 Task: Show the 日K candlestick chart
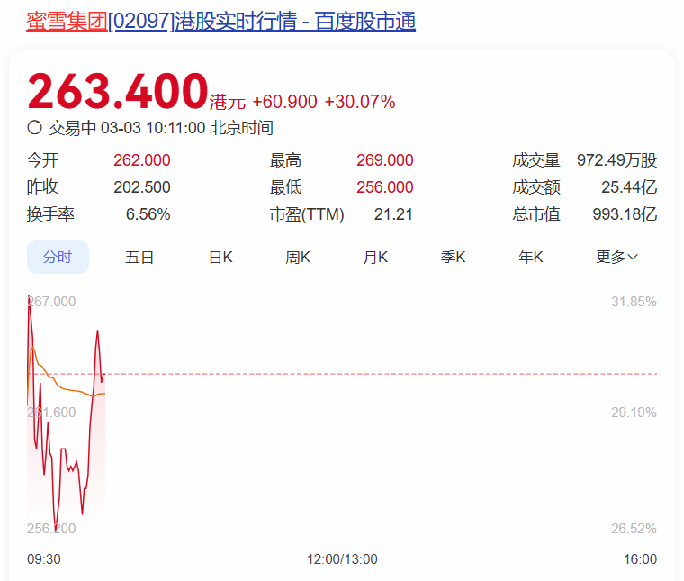click(x=220, y=257)
